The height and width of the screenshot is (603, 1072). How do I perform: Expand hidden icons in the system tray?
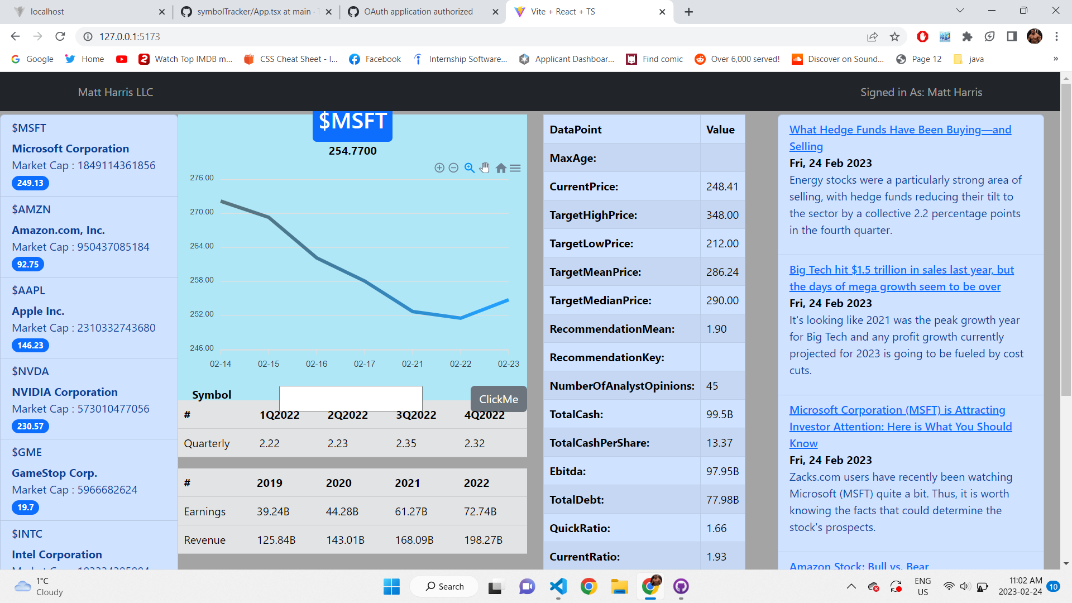coord(851,587)
